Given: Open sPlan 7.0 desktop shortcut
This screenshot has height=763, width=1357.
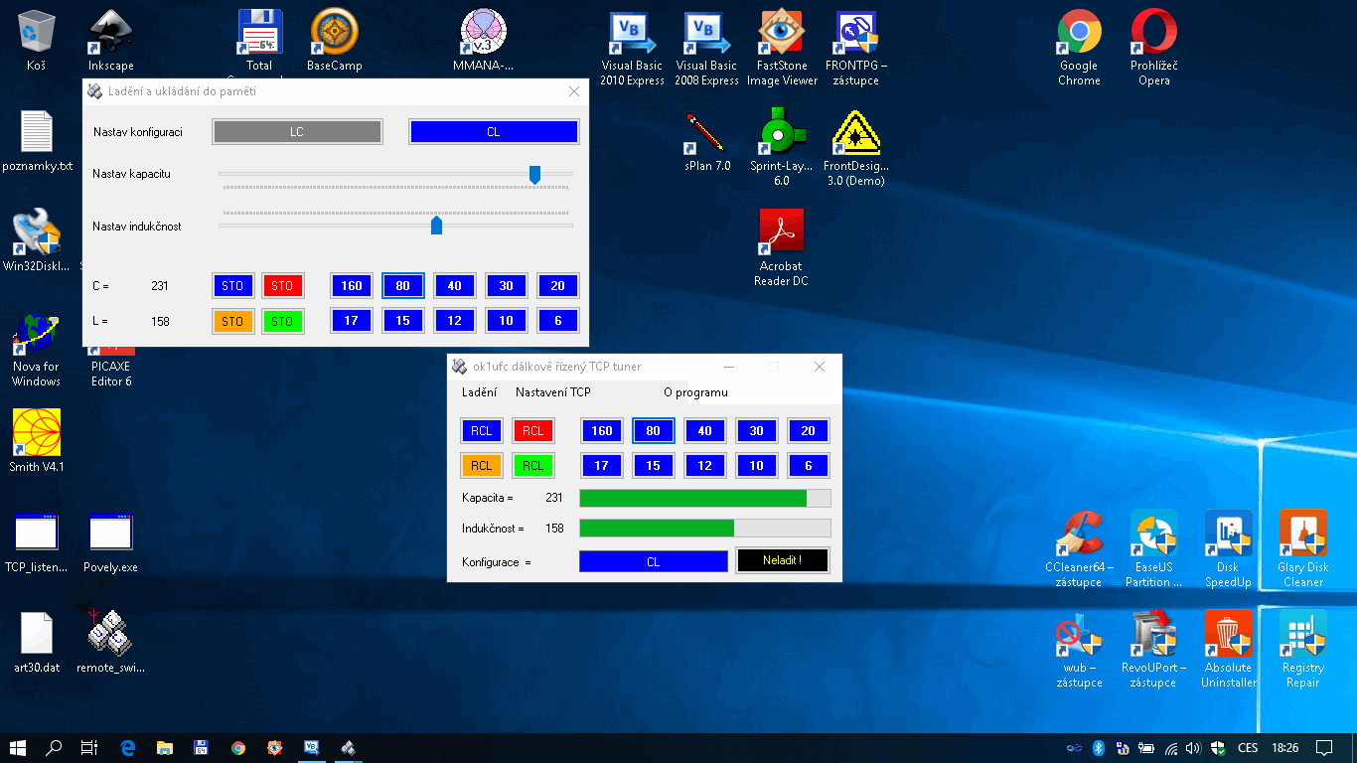Looking at the screenshot, I should (x=706, y=132).
